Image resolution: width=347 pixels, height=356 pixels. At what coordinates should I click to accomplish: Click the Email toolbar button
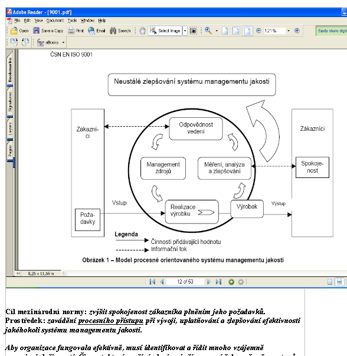(97, 31)
